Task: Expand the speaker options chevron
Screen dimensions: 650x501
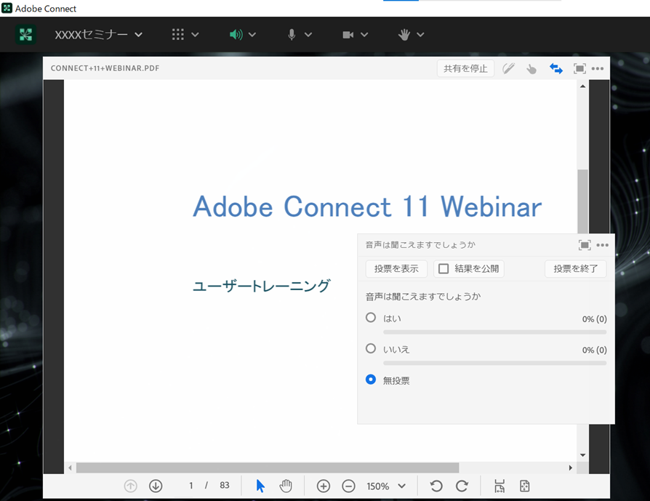Action: click(252, 35)
